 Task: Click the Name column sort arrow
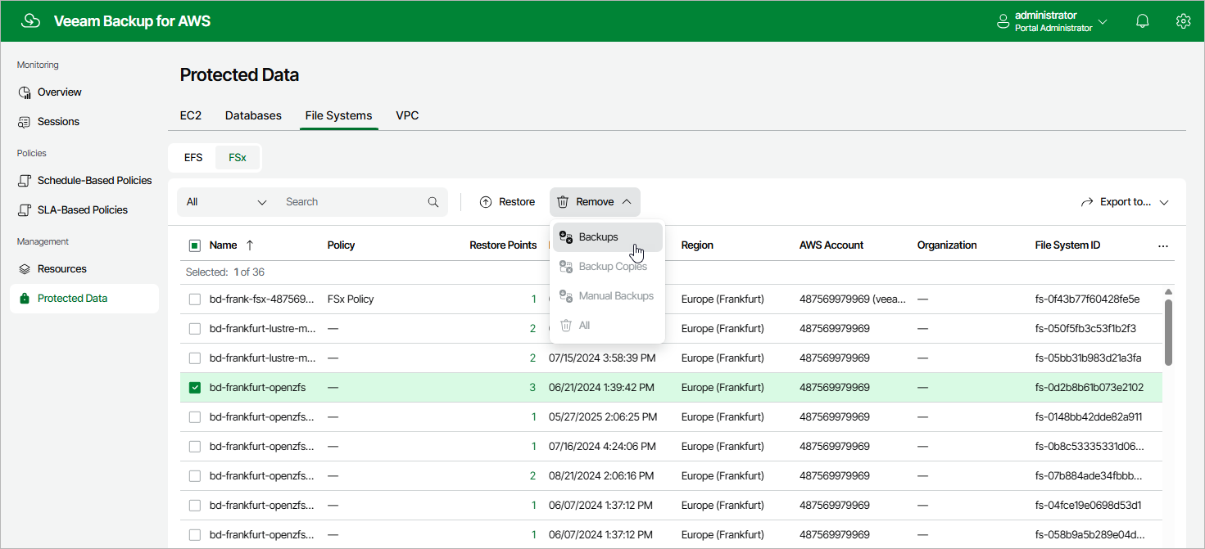click(250, 245)
